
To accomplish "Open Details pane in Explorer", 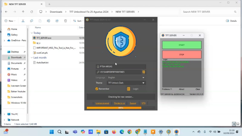I will [x=231, y=21].
